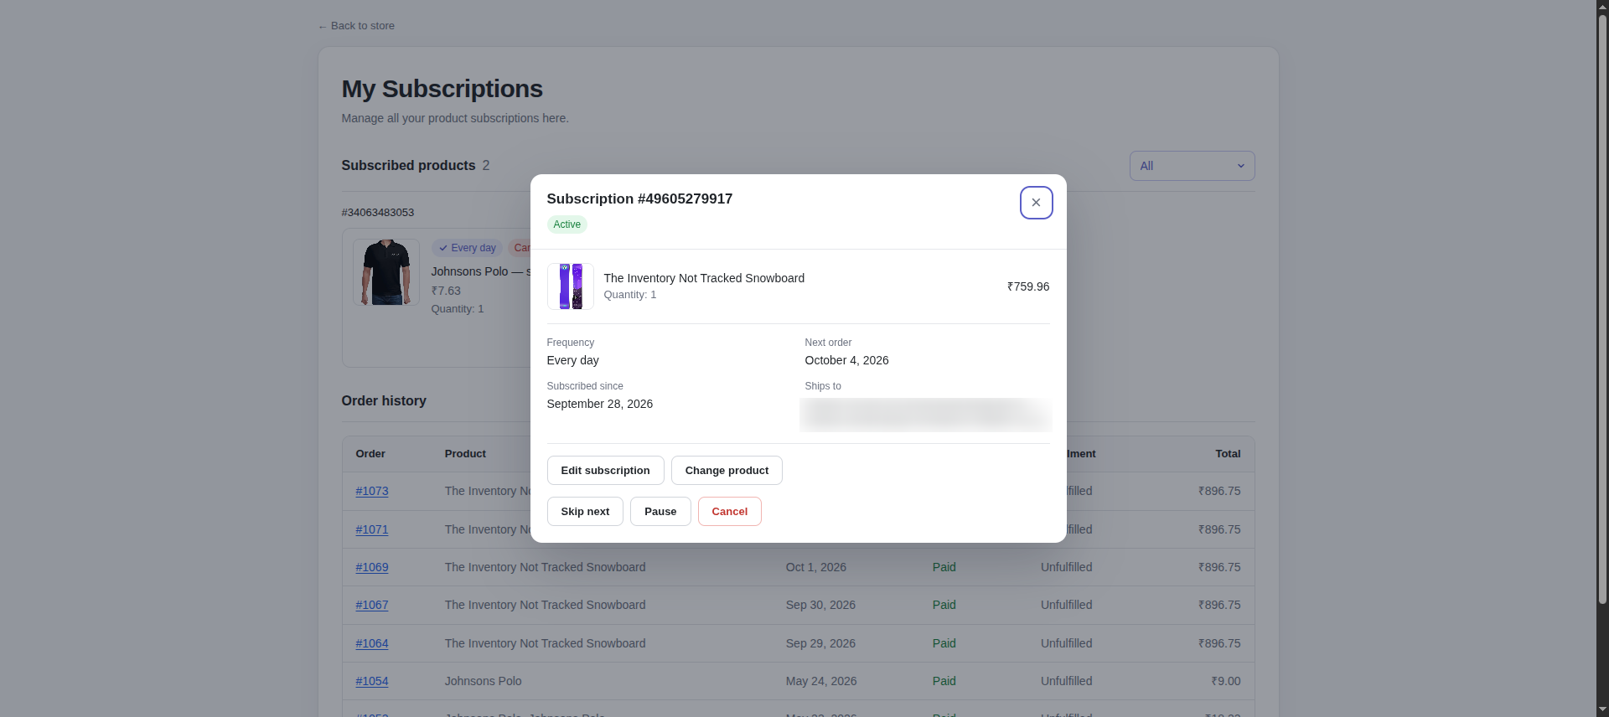Click the scrollbar up arrow
This screenshot has width=1609, height=717.
pyautogui.click(x=1602, y=7)
